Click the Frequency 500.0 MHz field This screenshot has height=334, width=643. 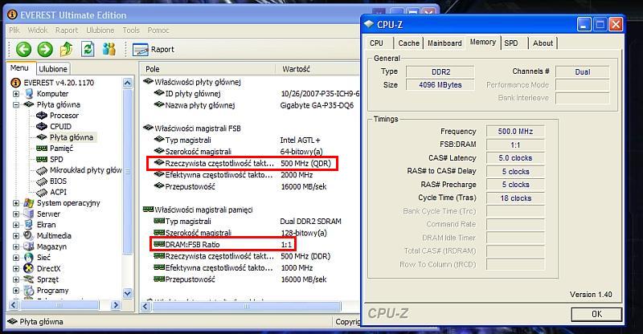pyautogui.click(x=515, y=132)
